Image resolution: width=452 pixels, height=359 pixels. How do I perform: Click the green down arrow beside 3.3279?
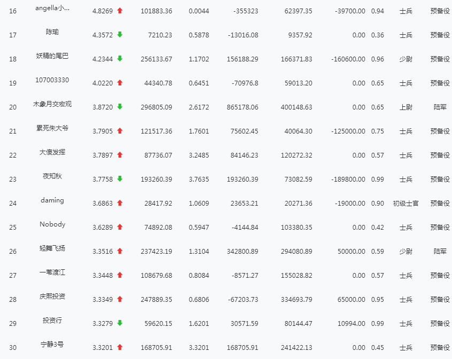coord(120,323)
